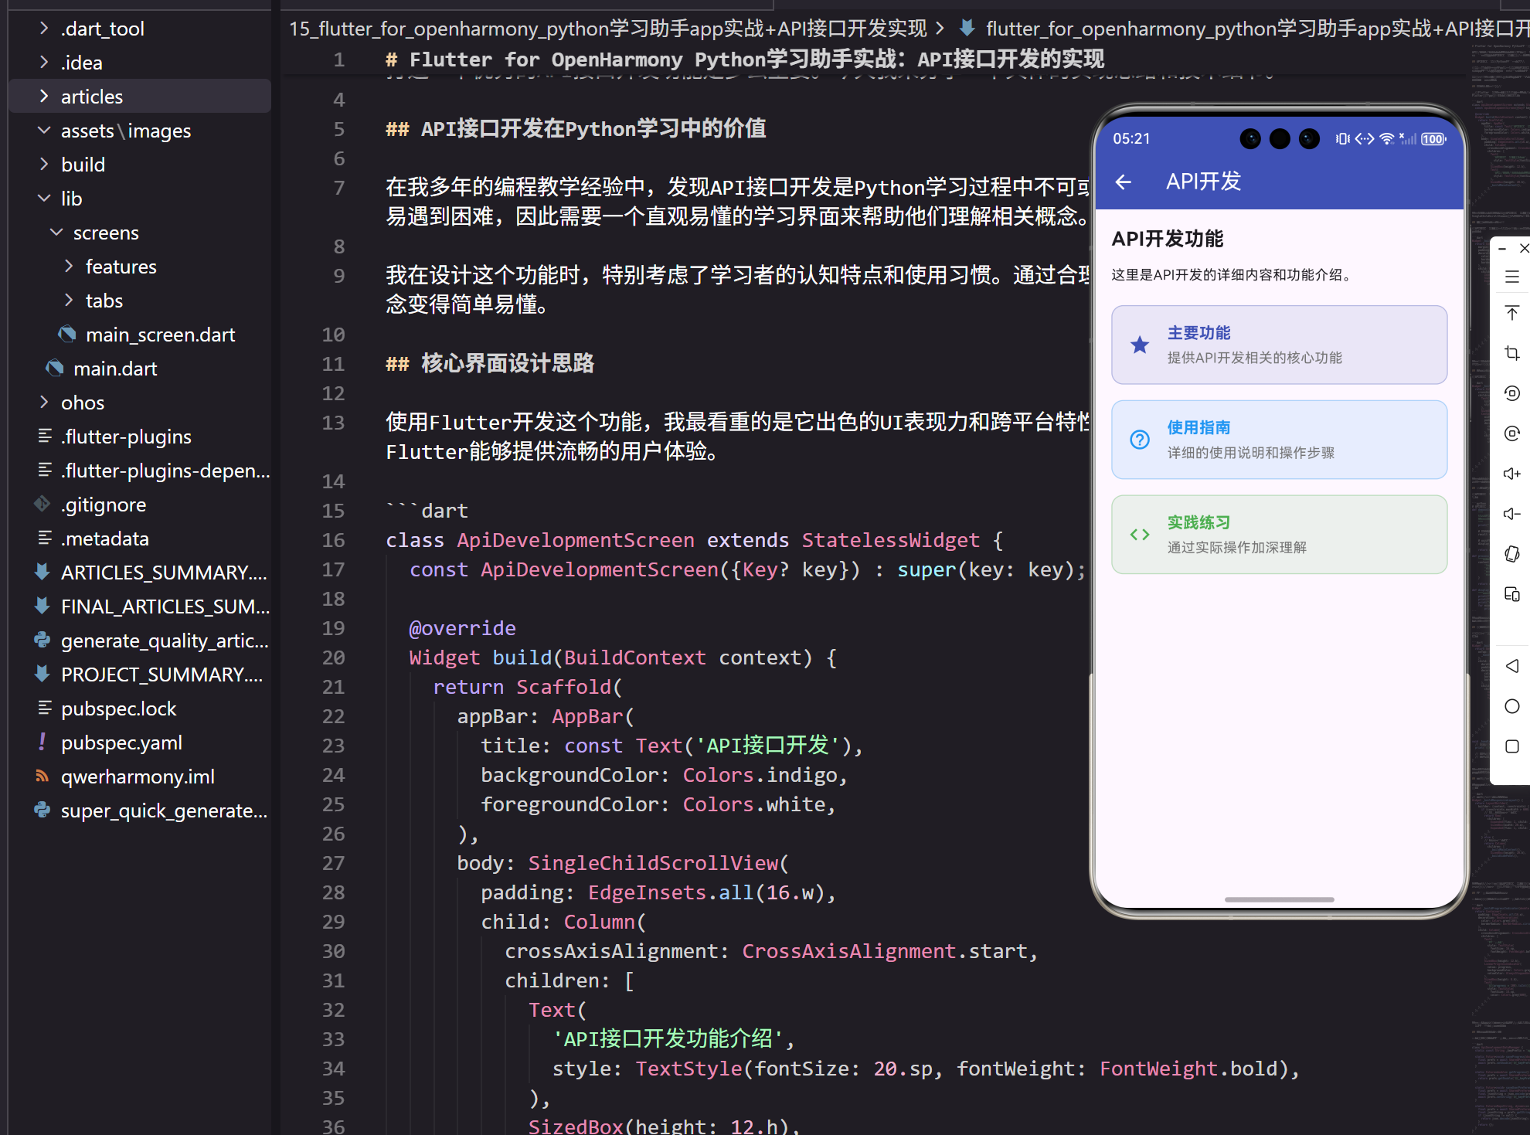
Task: Tap the 实践练习 card in the app
Action: click(1279, 535)
